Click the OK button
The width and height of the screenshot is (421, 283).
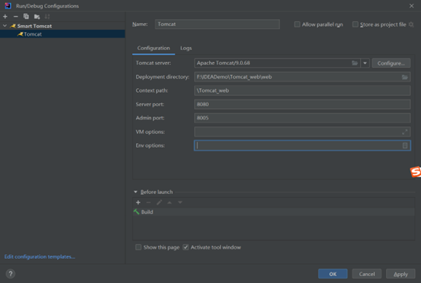click(333, 274)
